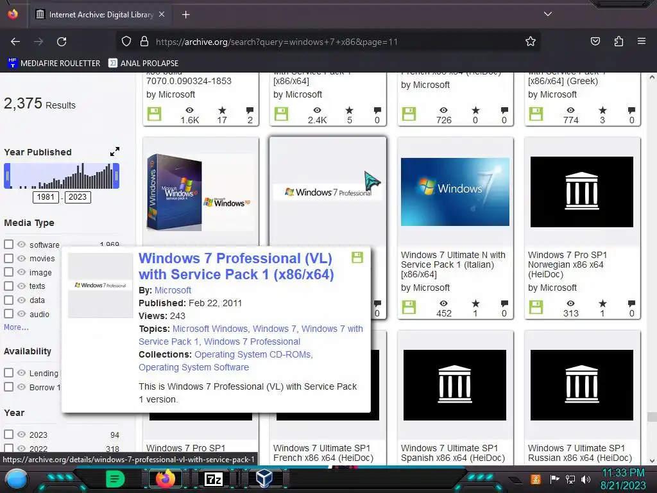
Task: Toggle eye icon next to 2023
Action: tap(21, 435)
